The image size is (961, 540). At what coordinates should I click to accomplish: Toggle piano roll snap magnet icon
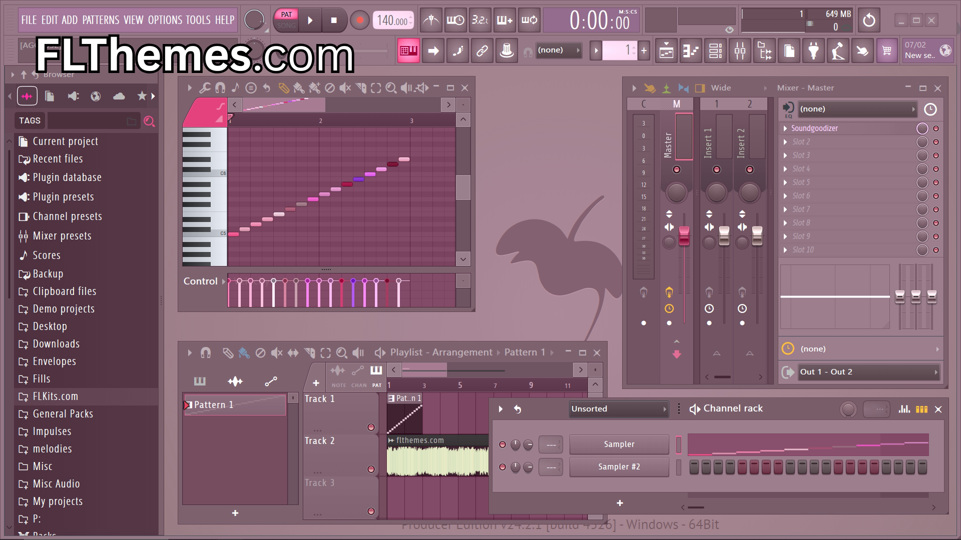point(220,88)
